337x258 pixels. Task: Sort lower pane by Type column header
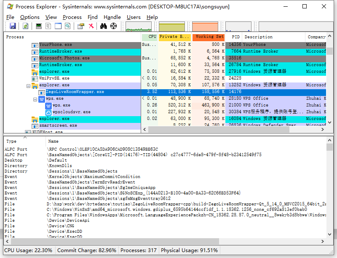pos(25,141)
